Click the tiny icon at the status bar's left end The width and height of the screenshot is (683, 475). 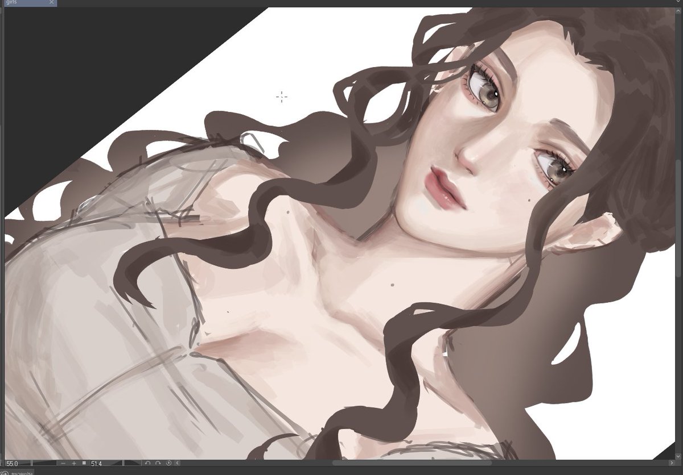[x=2, y=464]
